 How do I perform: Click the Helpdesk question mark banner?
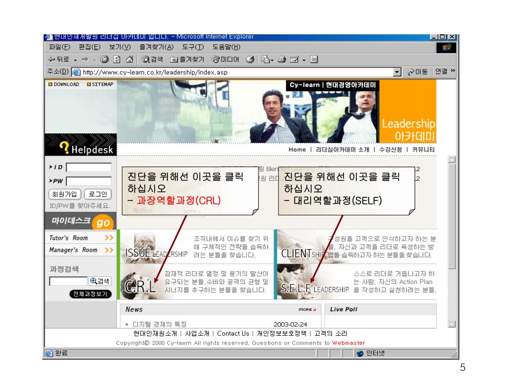(81, 145)
